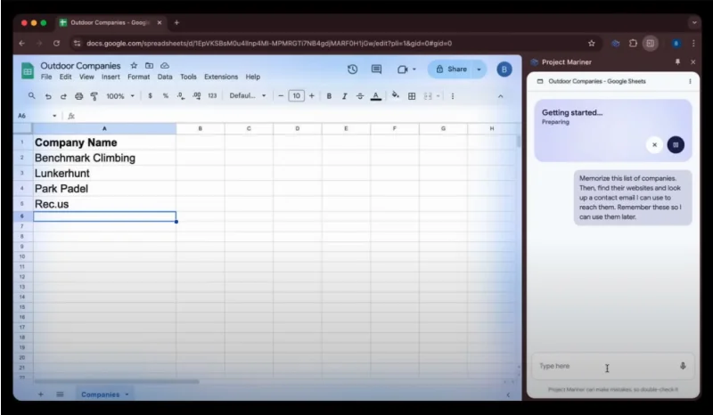Toggle the Chrome side panel icon
Viewport: 713px width, 415px height.
(651, 43)
